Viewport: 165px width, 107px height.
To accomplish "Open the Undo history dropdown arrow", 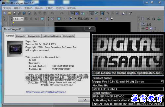I will 57,13.
